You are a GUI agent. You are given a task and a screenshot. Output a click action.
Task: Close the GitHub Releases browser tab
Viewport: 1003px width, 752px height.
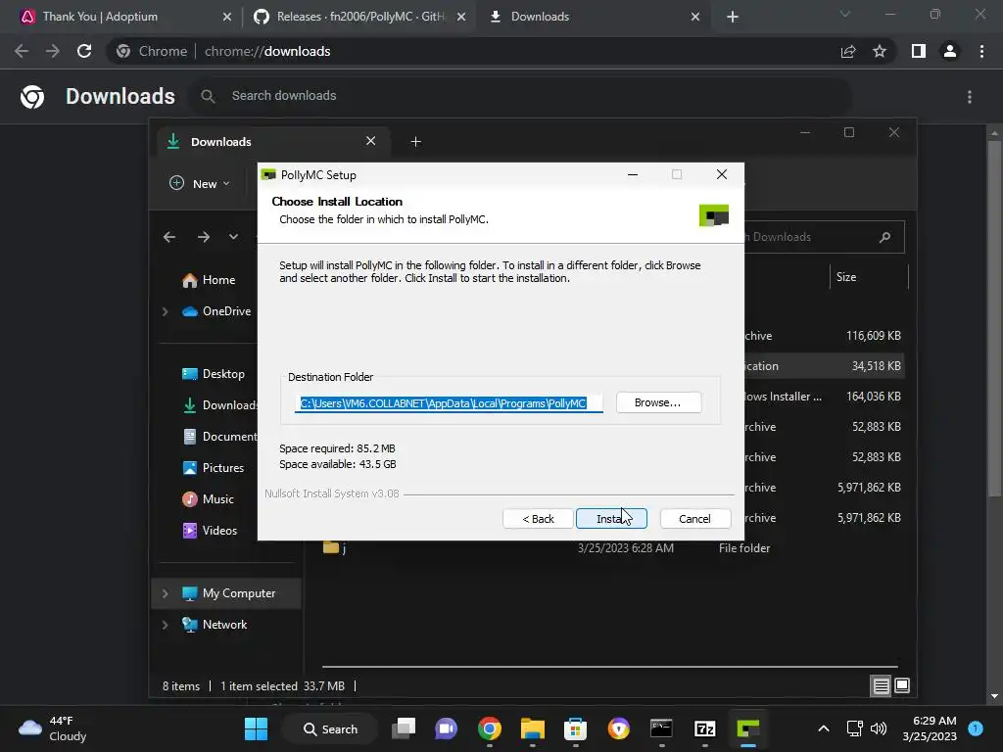point(460,17)
